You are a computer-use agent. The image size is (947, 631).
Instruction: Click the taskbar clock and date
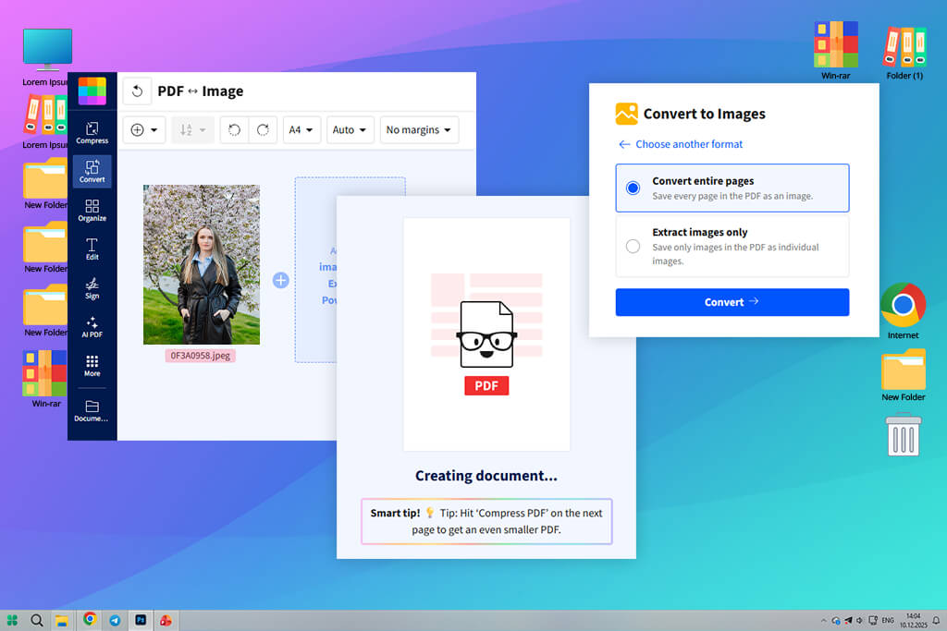click(x=913, y=620)
